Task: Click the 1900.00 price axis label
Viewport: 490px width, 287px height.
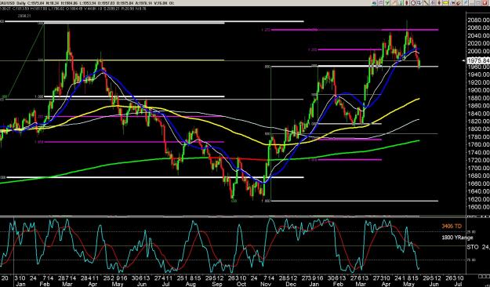Action: click(x=478, y=90)
